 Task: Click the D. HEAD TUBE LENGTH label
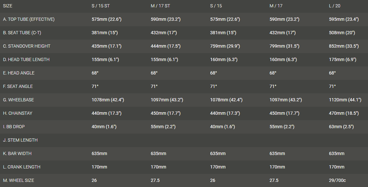click(26, 59)
